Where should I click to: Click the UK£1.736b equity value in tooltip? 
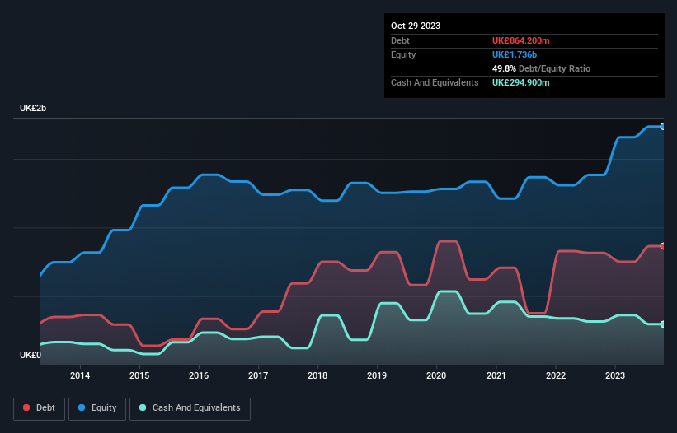515,54
